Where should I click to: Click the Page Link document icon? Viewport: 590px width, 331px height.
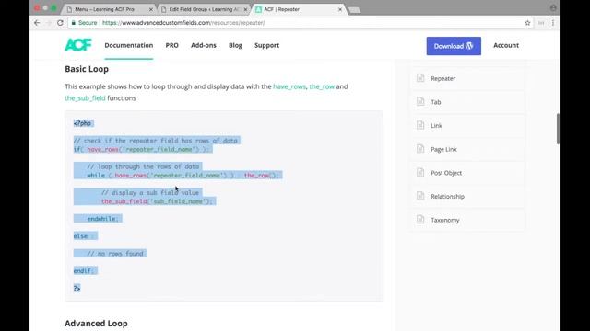click(420, 149)
